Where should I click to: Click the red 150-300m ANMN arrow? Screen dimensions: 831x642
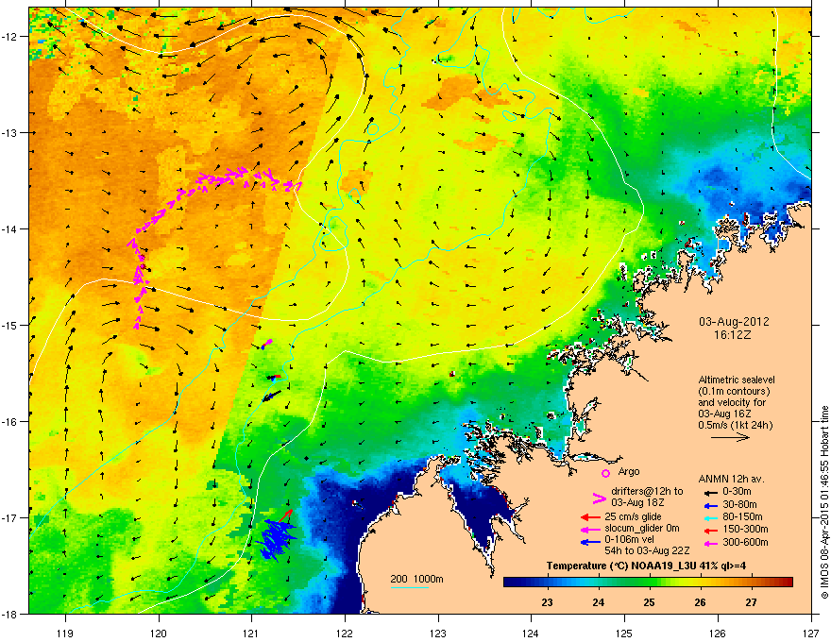click(710, 530)
